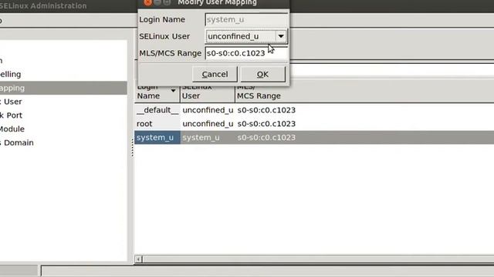Click s0-s0:c0.c1023 range in __default__ row
Viewport: 494px width, 277px height.
click(266, 110)
